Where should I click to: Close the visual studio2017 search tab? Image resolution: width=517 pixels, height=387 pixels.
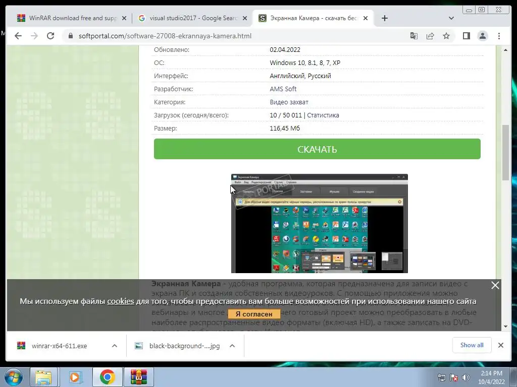(x=245, y=19)
